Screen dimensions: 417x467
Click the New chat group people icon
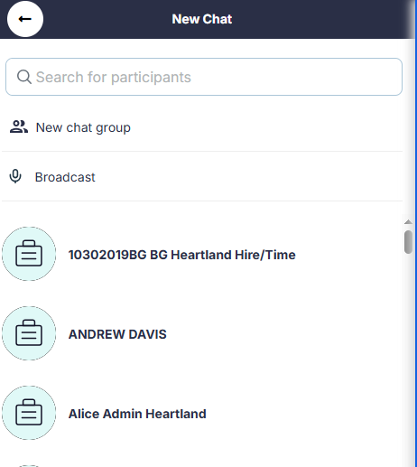point(19,126)
